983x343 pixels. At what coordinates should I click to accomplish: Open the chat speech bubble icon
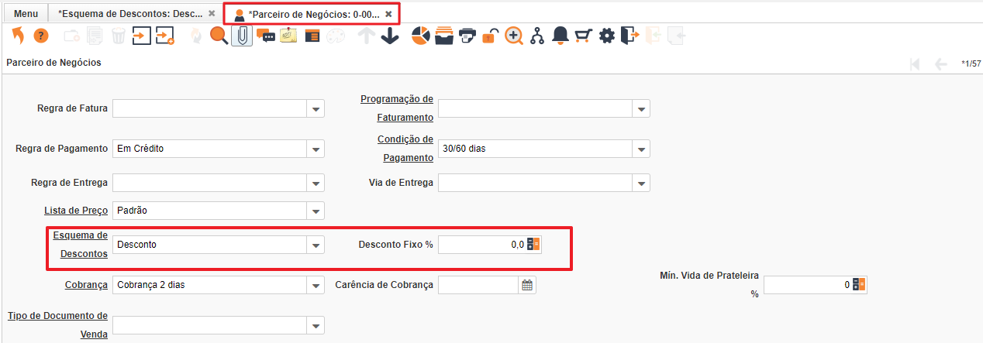point(266,36)
